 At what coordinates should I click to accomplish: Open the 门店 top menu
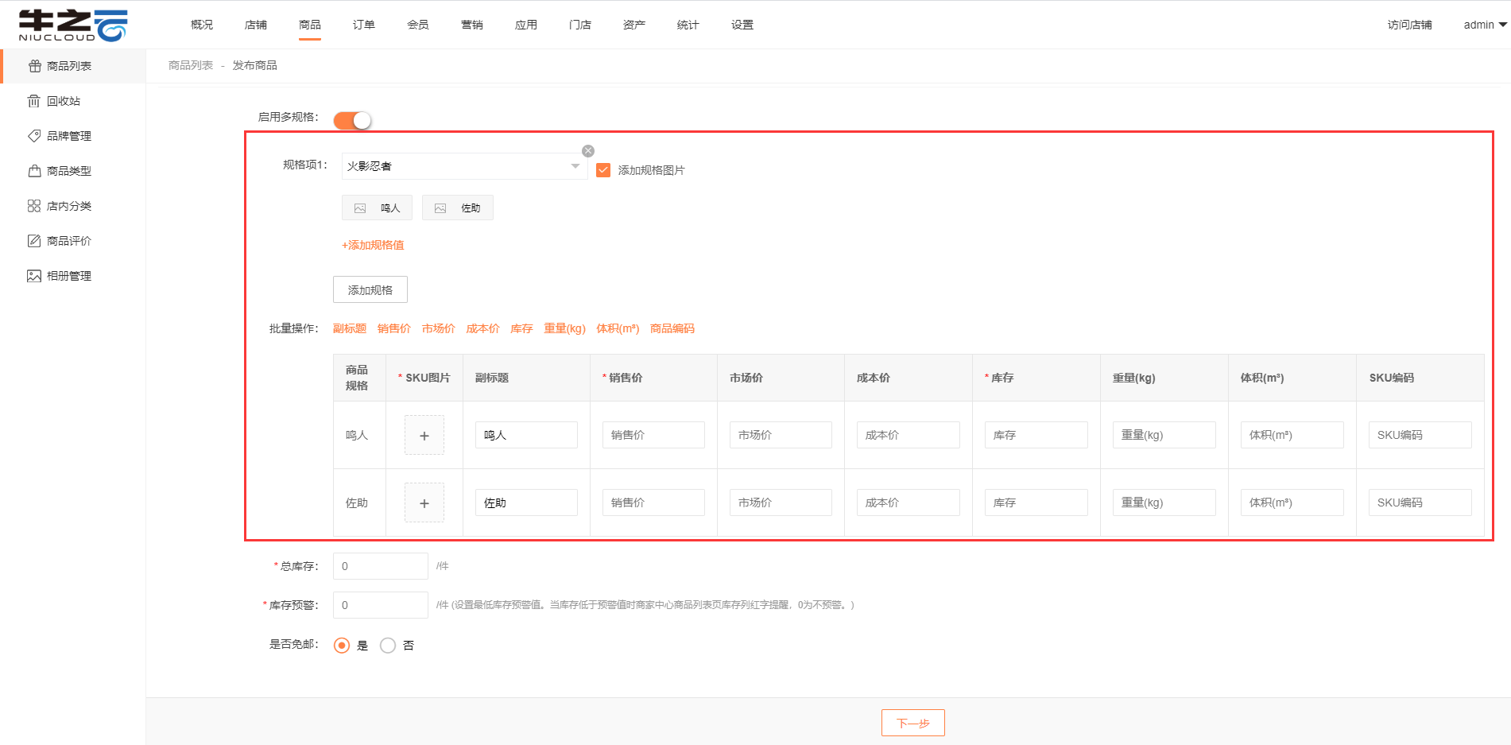pos(580,25)
